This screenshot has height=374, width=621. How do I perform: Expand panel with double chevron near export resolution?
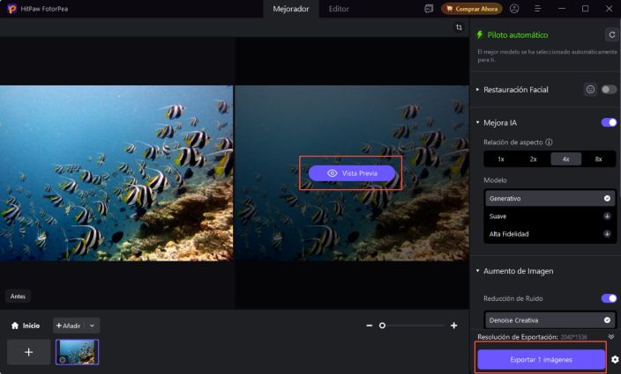coord(611,336)
